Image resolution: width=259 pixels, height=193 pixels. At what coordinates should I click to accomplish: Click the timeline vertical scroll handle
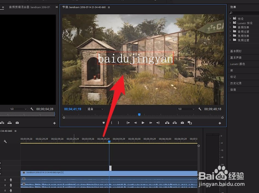click(x=199, y=146)
